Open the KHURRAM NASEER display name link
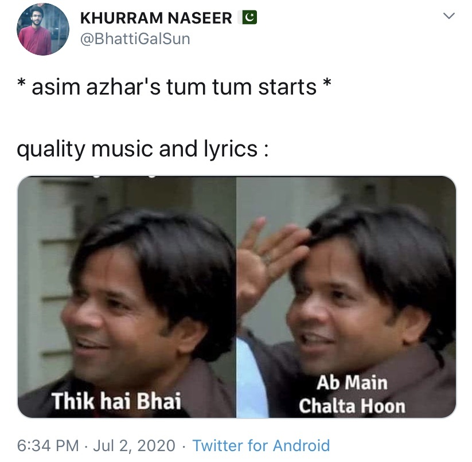 click(x=156, y=18)
